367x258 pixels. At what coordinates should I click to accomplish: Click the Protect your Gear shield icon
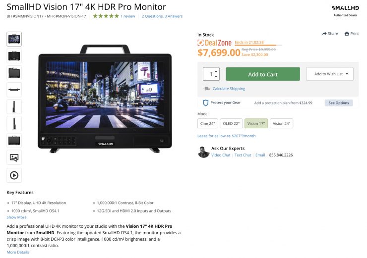pyautogui.click(x=205, y=103)
